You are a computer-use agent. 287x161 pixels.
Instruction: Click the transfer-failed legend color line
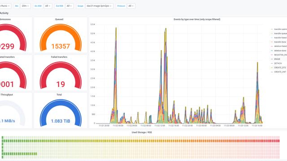click(272, 38)
